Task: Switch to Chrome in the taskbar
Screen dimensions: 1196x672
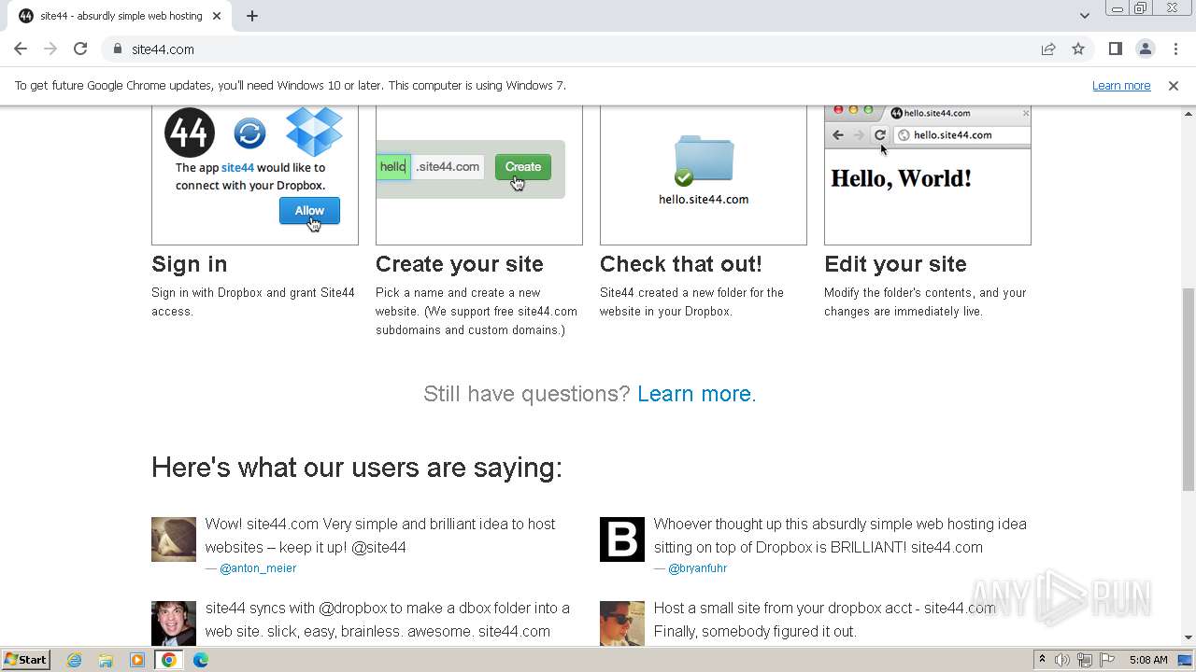Action: (x=169, y=660)
